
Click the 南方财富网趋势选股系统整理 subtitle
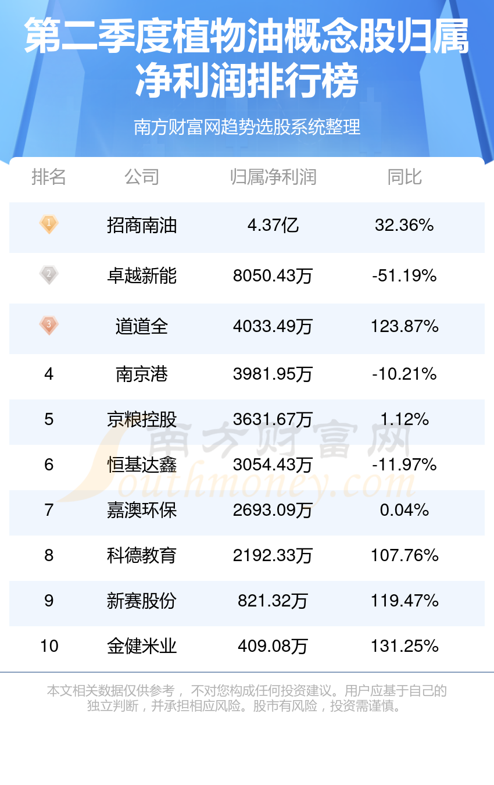[x=247, y=127]
